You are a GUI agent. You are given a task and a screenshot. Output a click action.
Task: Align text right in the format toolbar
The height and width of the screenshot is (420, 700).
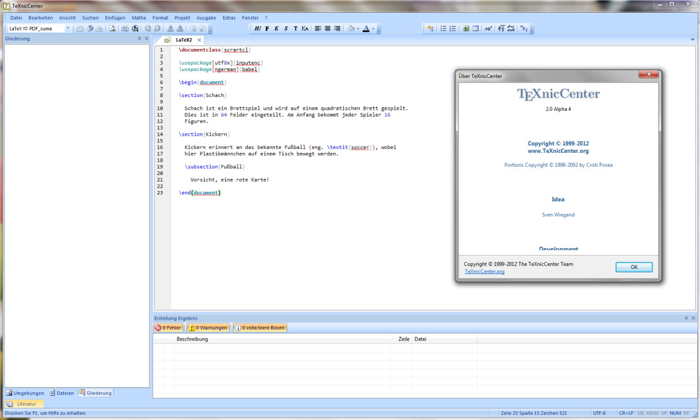(x=337, y=28)
